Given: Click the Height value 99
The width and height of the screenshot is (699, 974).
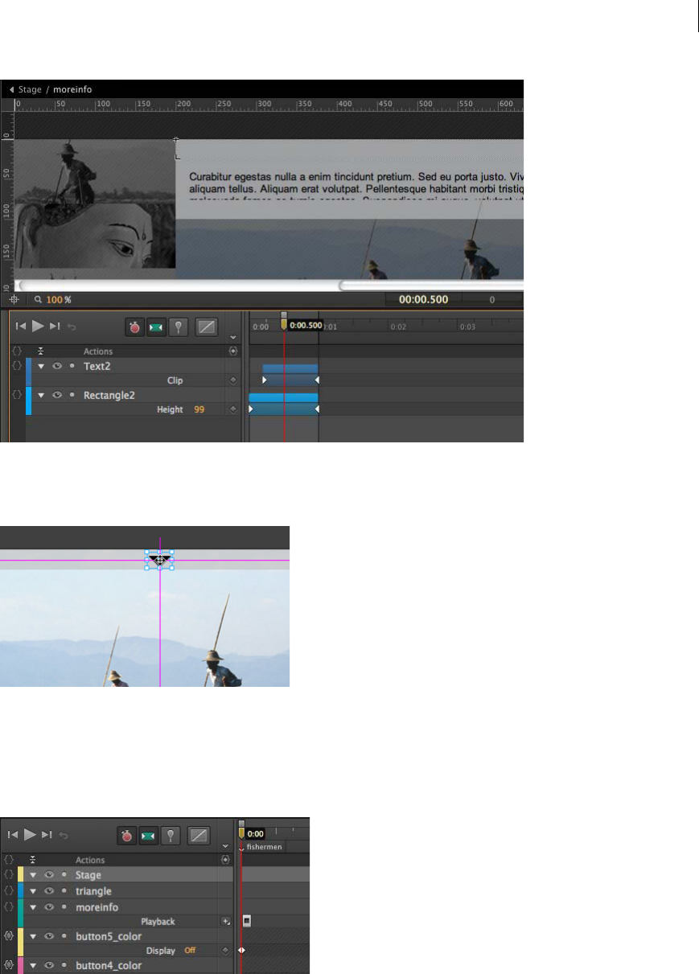Looking at the screenshot, I should tap(199, 409).
